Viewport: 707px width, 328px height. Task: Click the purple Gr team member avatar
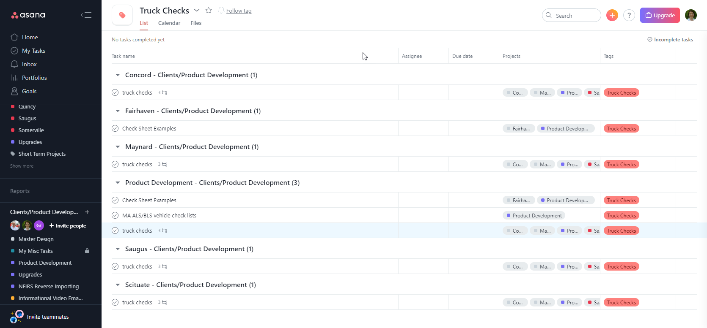[39, 225]
